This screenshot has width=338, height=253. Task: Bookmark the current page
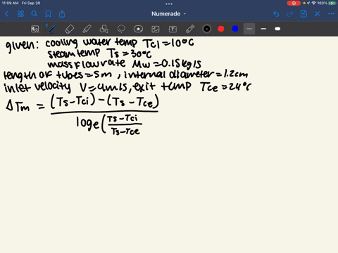pyautogui.click(x=48, y=14)
